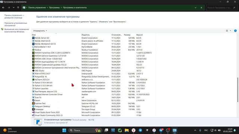Open the weather widget in the taskbar

click(10, 130)
